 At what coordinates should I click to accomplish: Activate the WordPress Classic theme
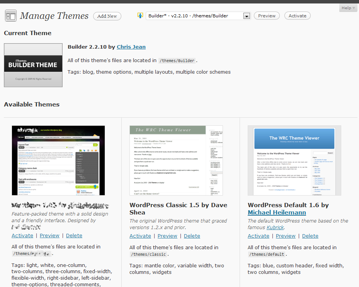[x=140, y=236]
